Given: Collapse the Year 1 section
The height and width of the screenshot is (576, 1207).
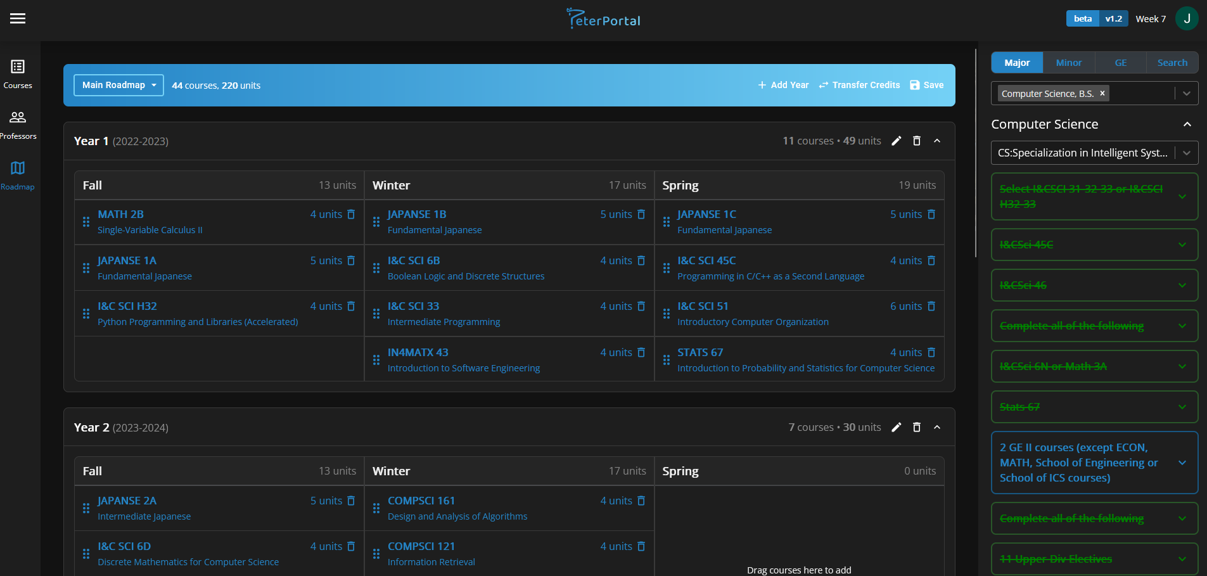Looking at the screenshot, I should point(937,141).
